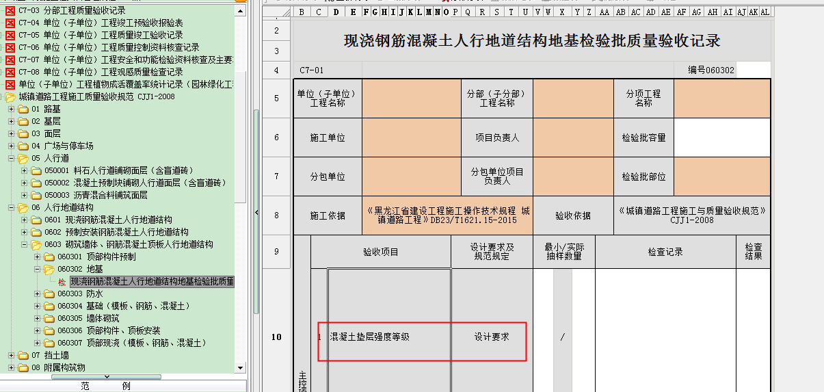Click the 施工单位 input cell

[x=411, y=138]
